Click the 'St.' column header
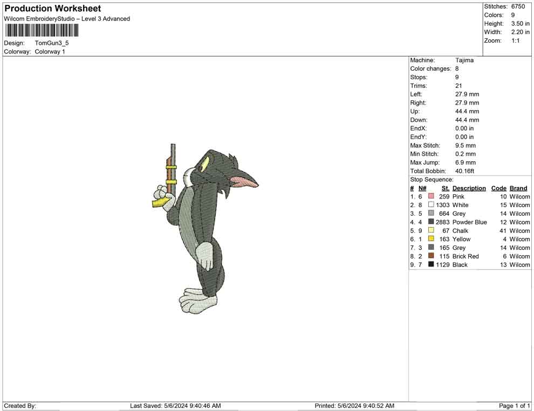 tap(446, 188)
